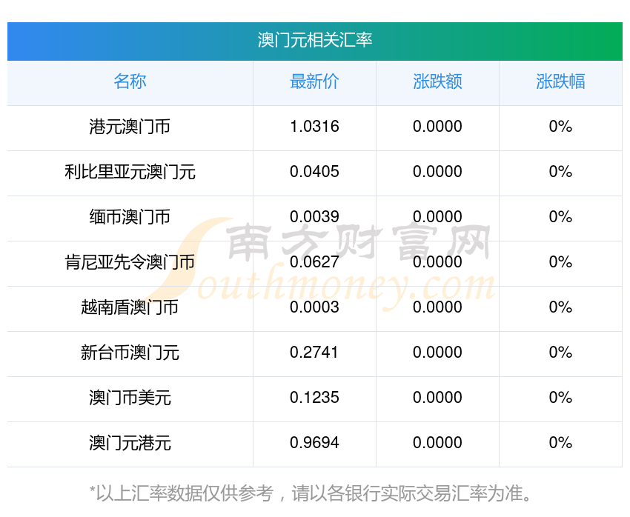
Task: Select the 利比里亚元澳门元 row name
Action: 130,172
